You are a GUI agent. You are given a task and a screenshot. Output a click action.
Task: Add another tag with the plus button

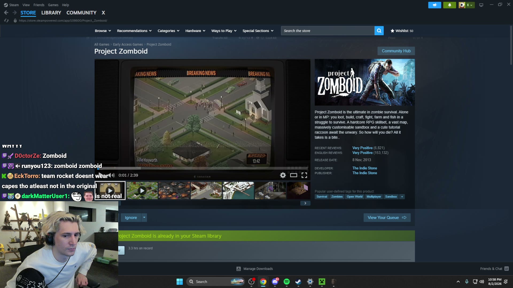pyautogui.click(x=402, y=197)
